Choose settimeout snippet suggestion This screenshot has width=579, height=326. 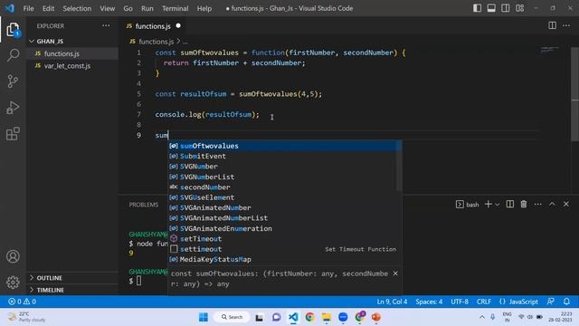pyautogui.click(x=285, y=249)
